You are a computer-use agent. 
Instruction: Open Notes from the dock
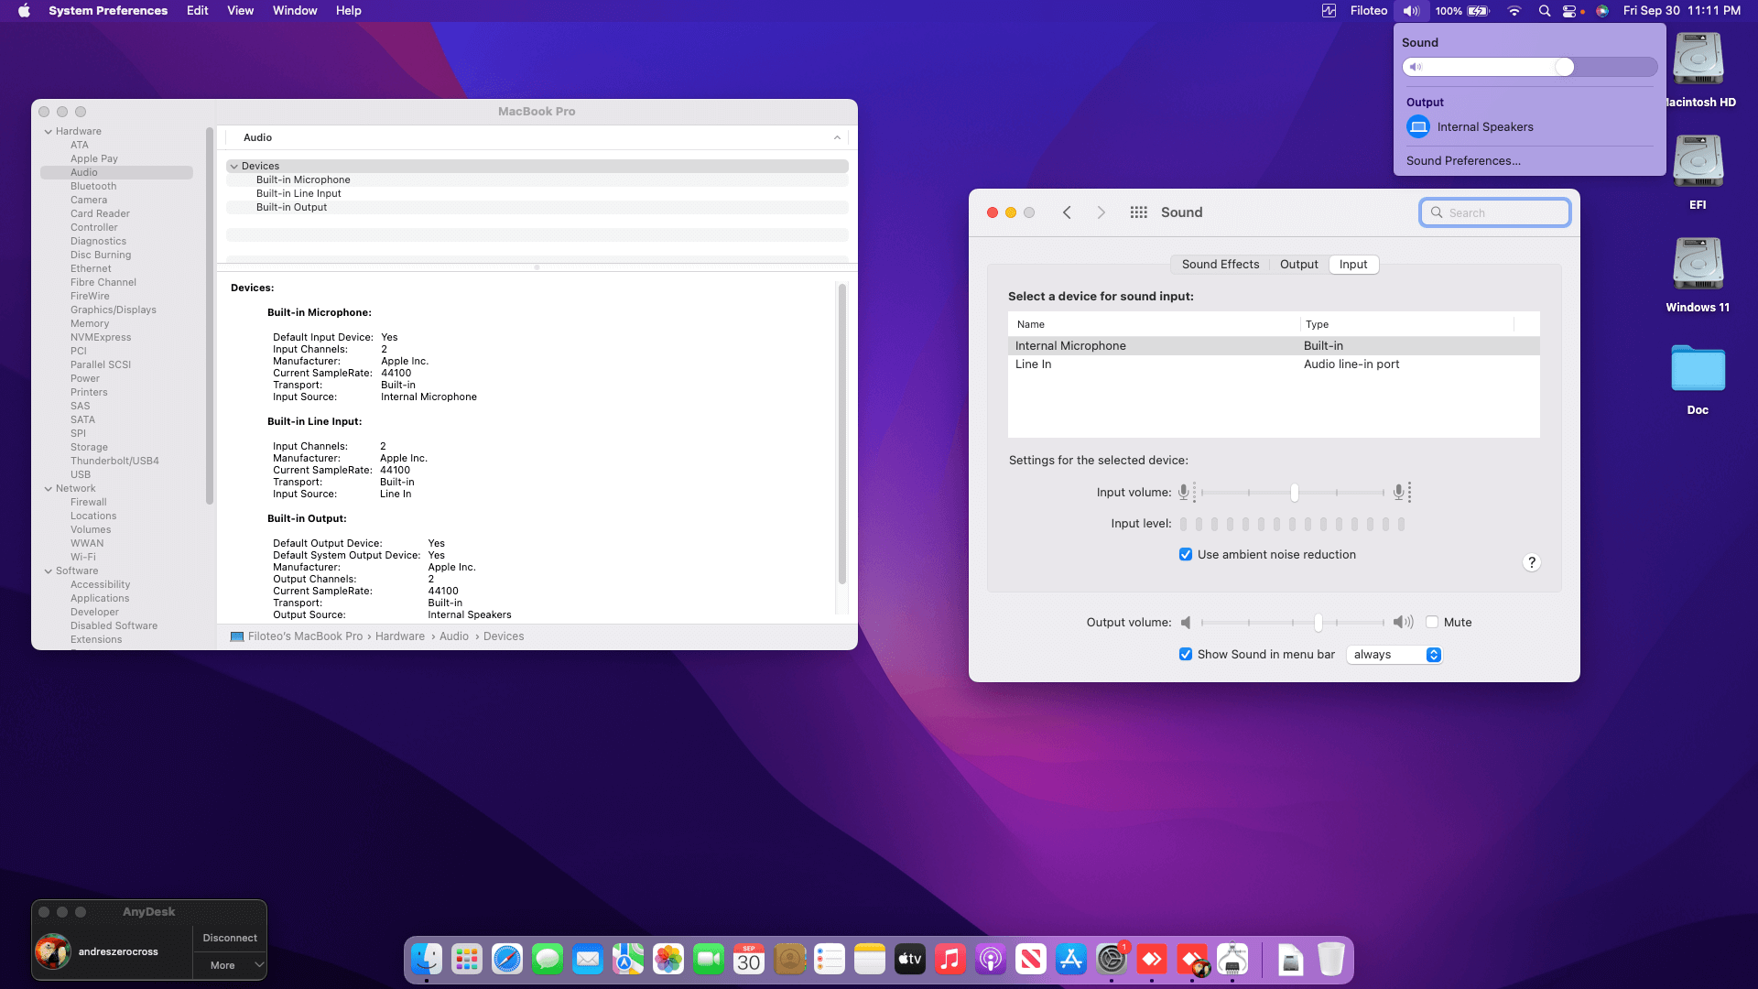point(870,960)
